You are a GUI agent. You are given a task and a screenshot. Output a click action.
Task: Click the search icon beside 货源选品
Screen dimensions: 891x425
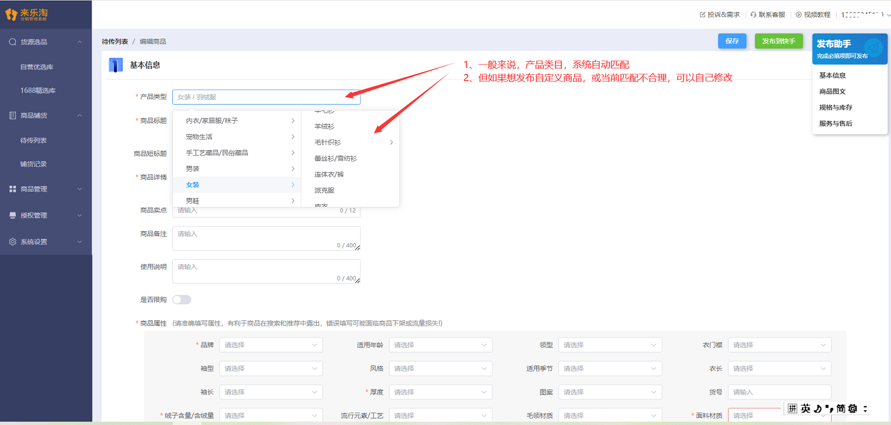[12, 42]
